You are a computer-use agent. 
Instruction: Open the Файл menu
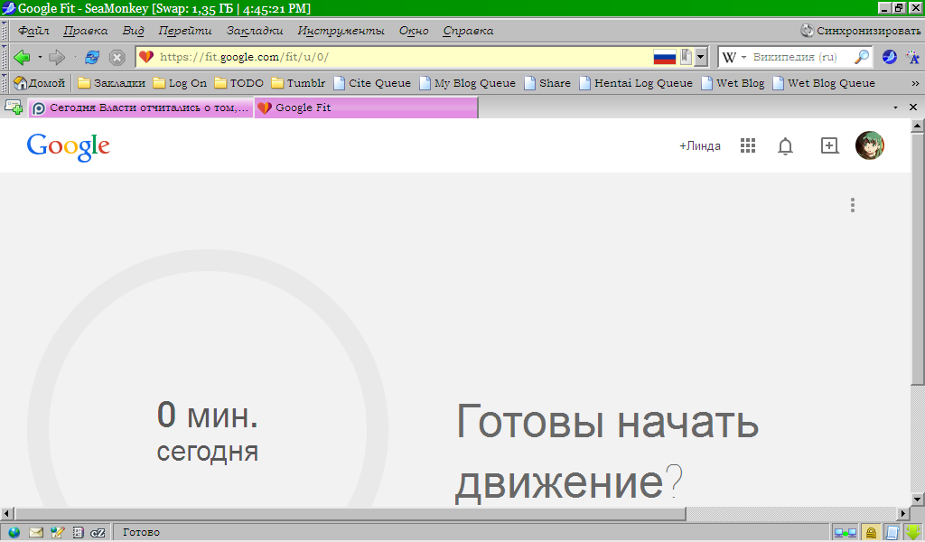click(x=33, y=31)
